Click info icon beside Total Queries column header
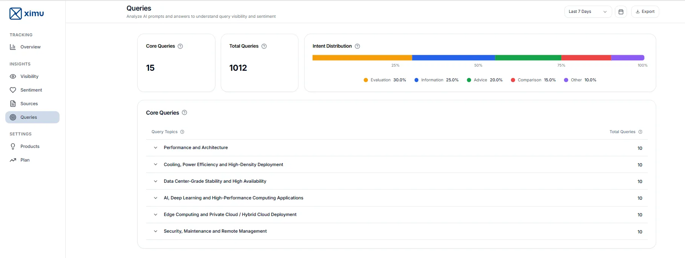Screen dimensions: 685x258 (x=640, y=132)
